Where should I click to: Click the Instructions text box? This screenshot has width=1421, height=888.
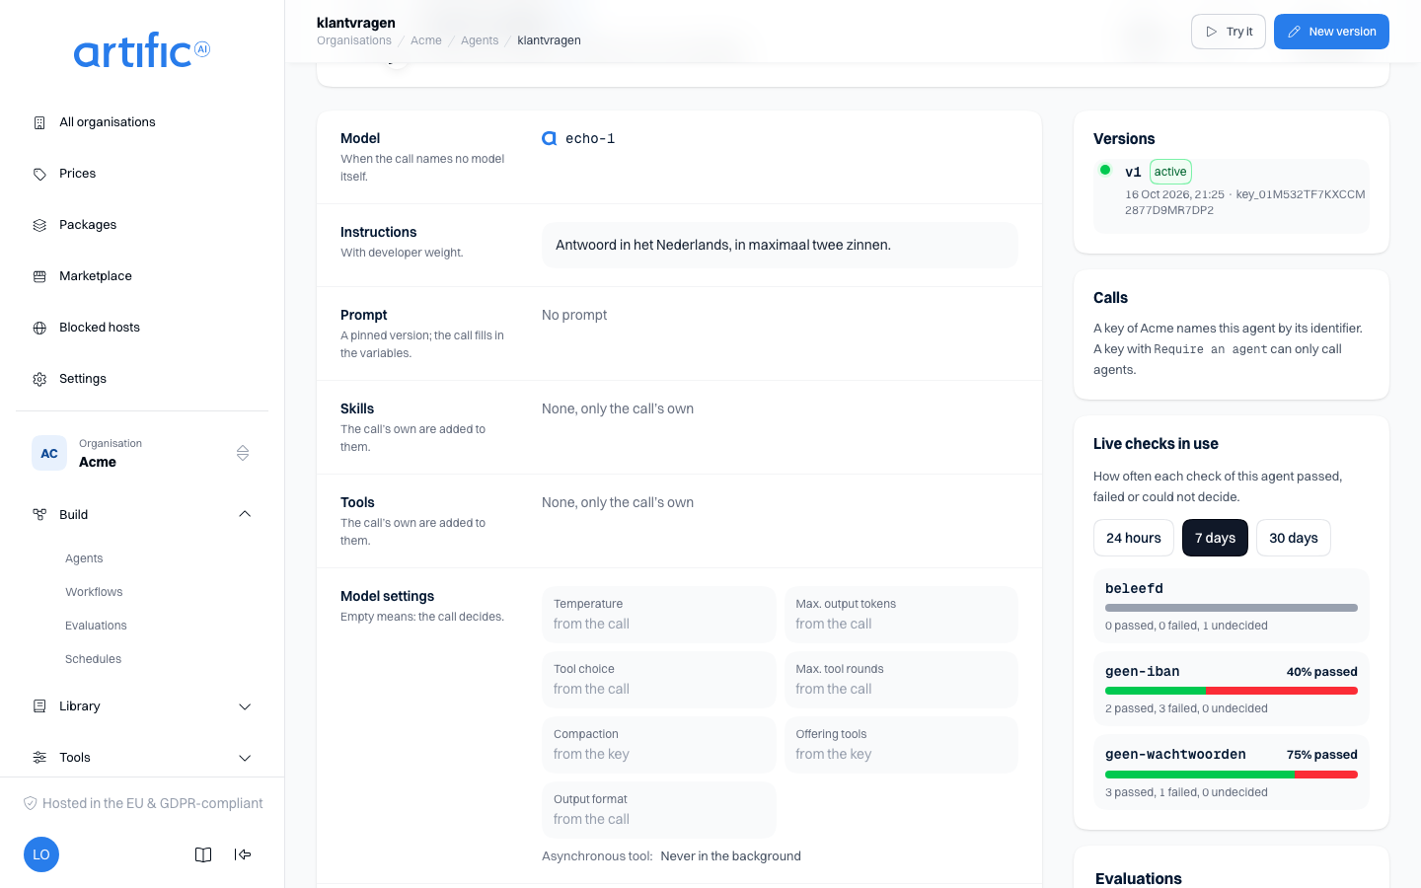780,245
